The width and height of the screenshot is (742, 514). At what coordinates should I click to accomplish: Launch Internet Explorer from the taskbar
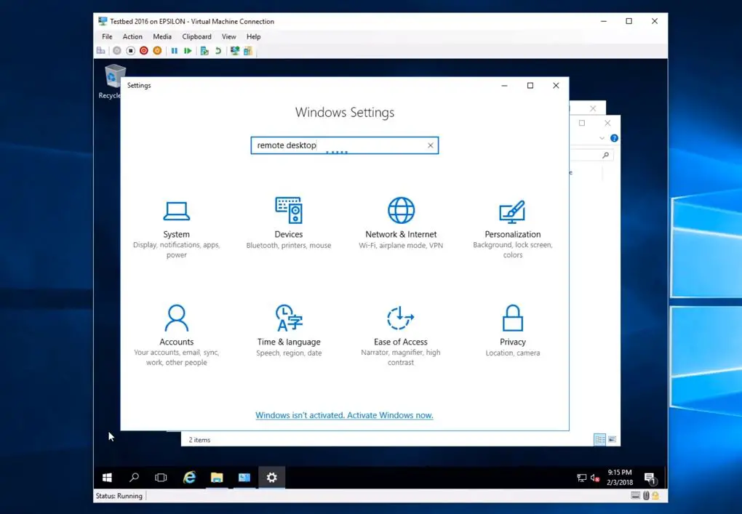[189, 478]
